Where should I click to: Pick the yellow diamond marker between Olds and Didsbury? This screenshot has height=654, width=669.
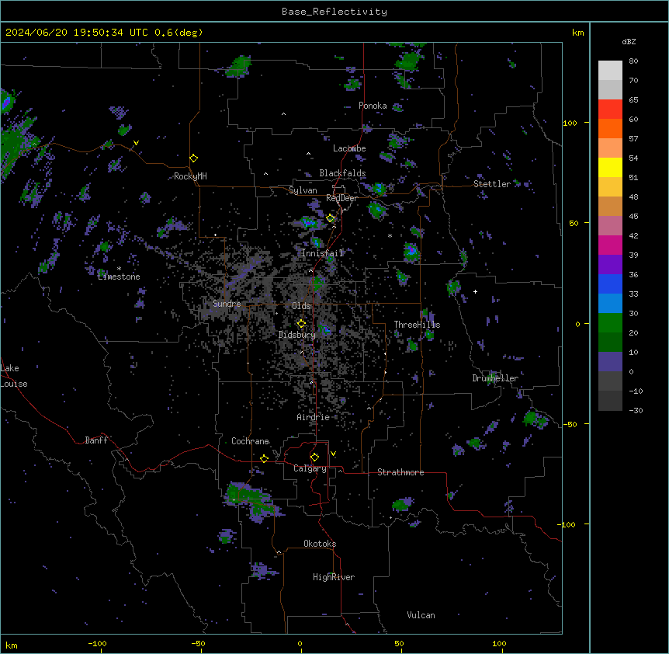(301, 324)
